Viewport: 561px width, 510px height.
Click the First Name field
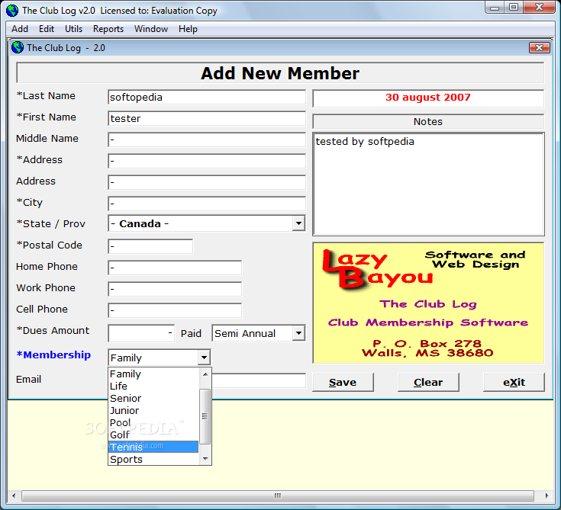click(x=207, y=118)
